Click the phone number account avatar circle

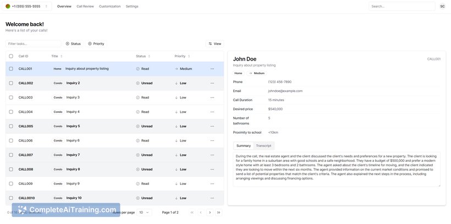click(8, 7)
